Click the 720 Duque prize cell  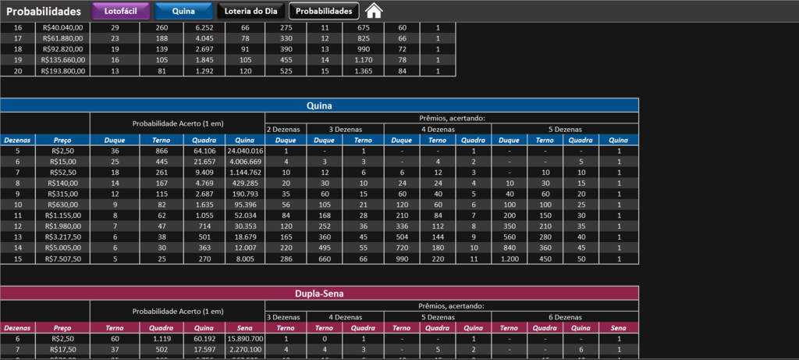point(402,248)
